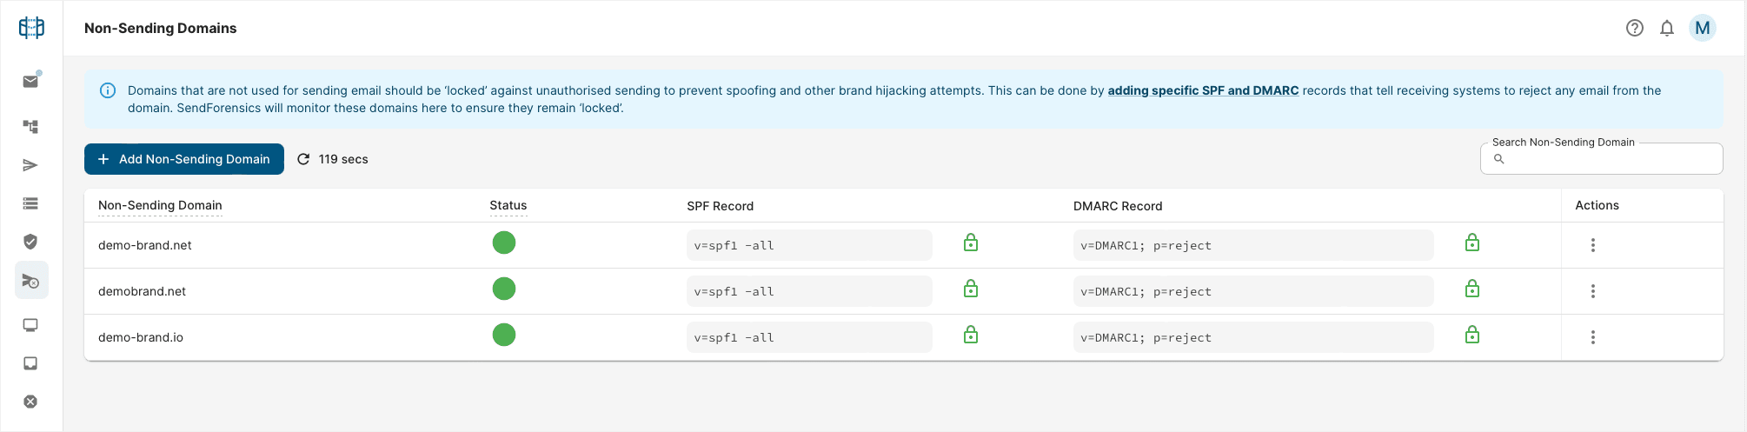Image resolution: width=1747 pixels, height=432 pixels.
Task: Click Add Non-Sending Domain button
Action: pyautogui.click(x=184, y=159)
